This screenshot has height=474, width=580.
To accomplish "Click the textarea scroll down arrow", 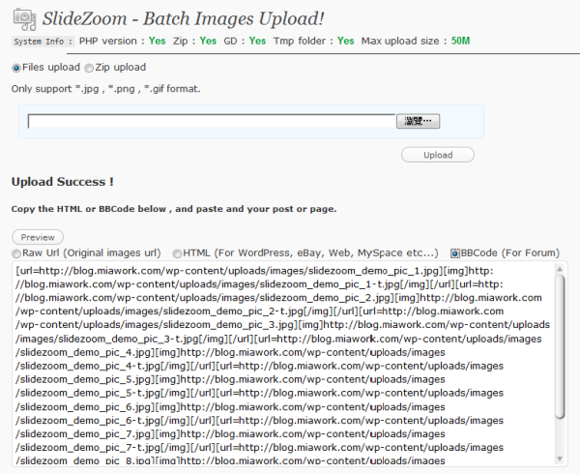I will point(560,459).
